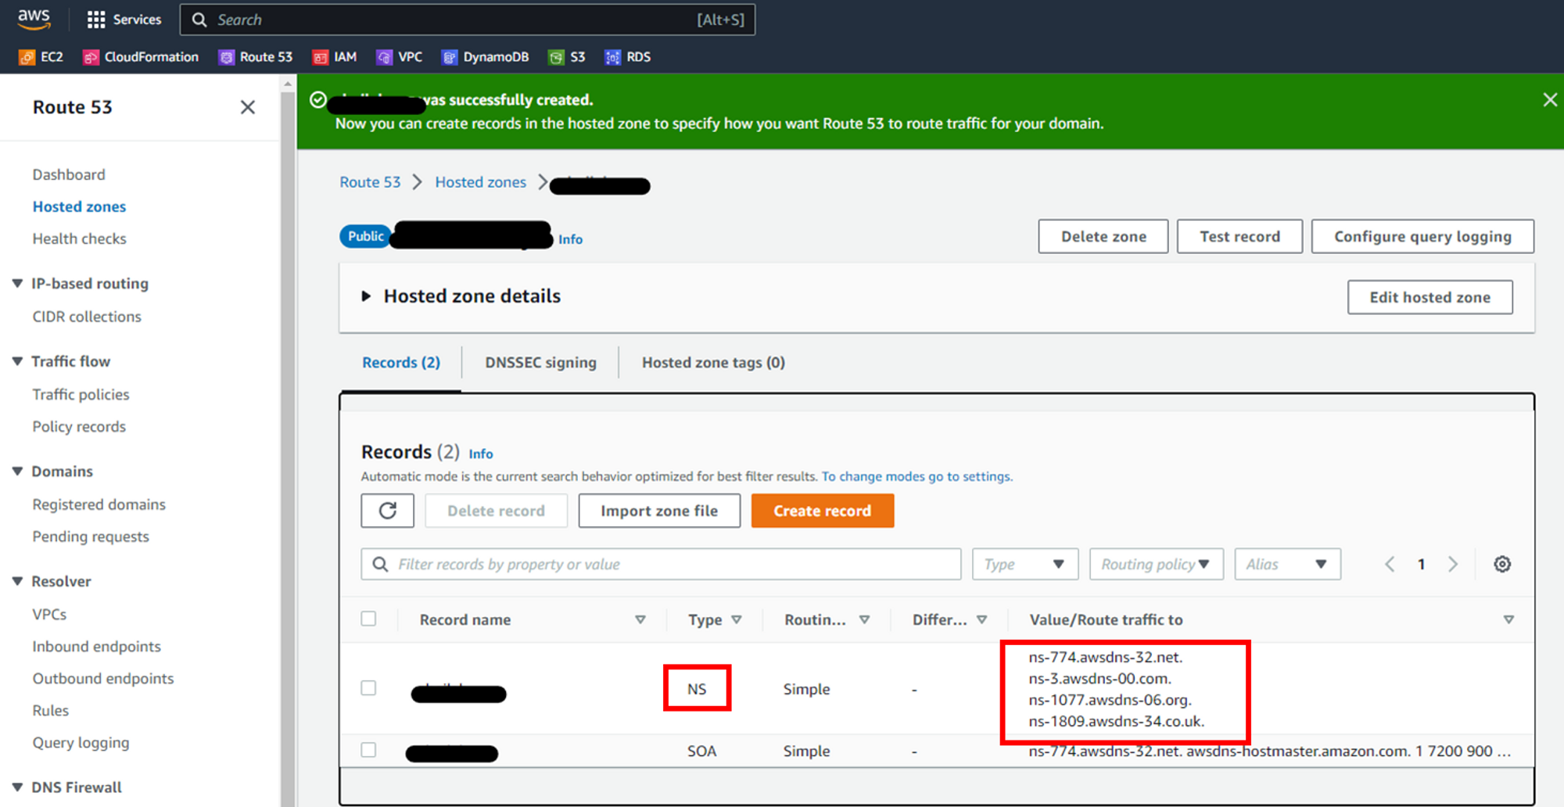Select the NS record checkbox

point(368,688)
